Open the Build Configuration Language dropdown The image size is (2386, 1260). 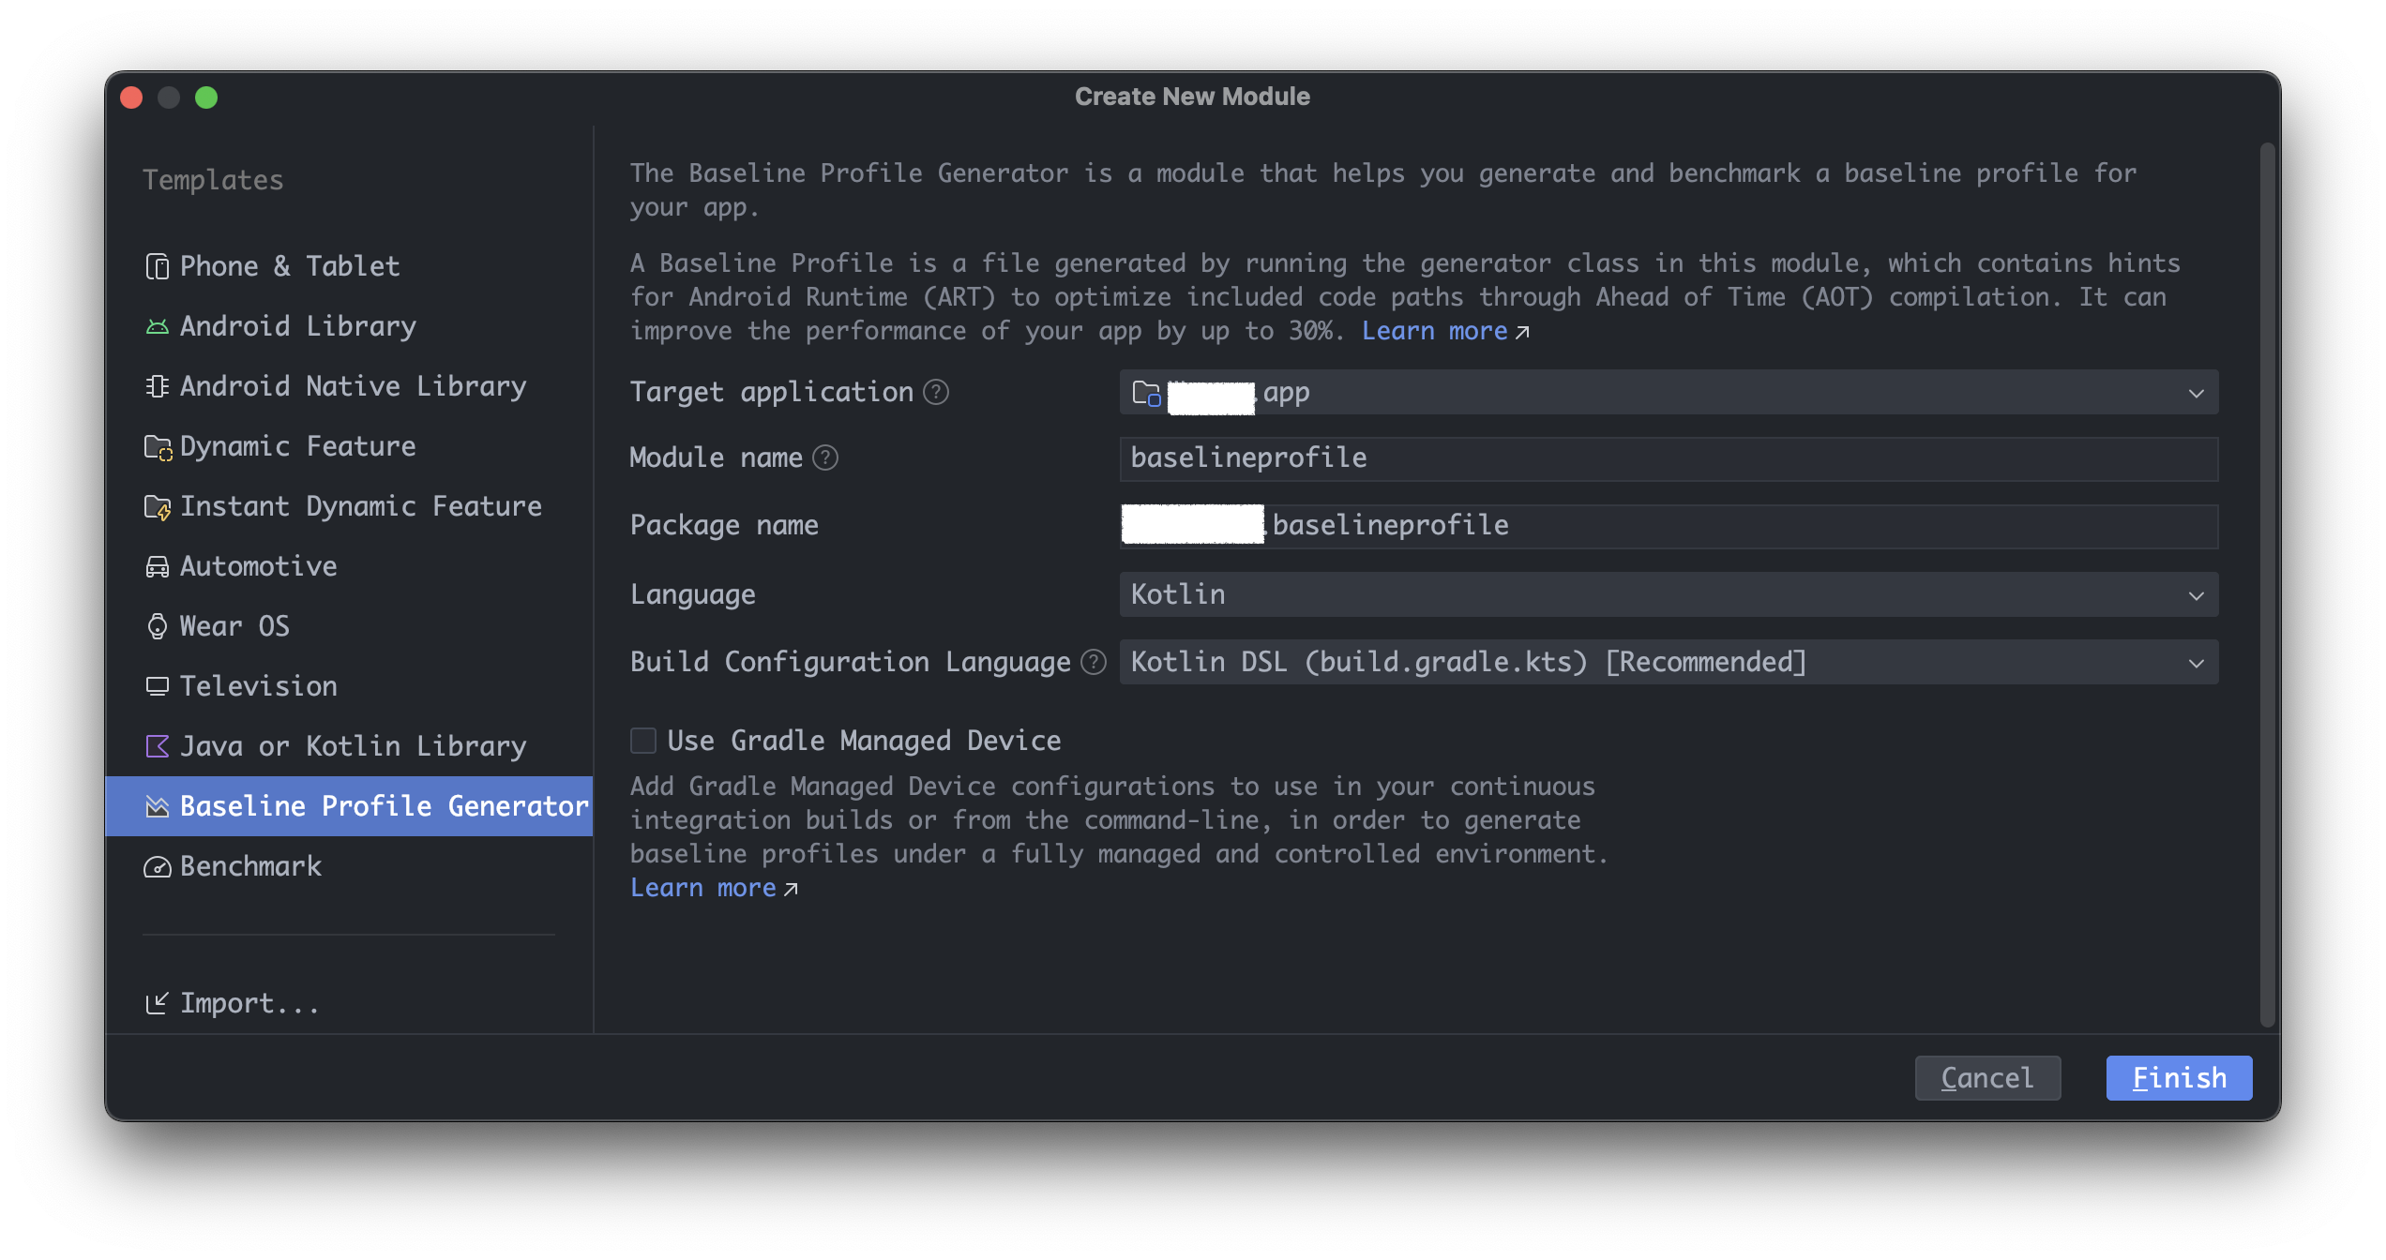click(x=1668, y=662)
